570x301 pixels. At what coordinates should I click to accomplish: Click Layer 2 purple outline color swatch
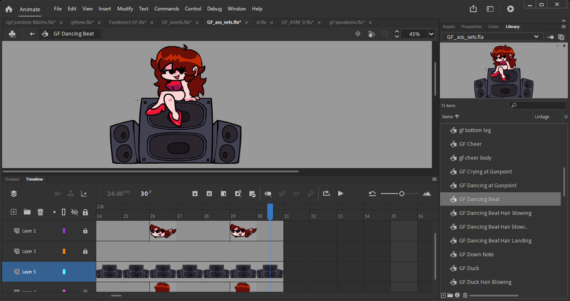point(64,231)
